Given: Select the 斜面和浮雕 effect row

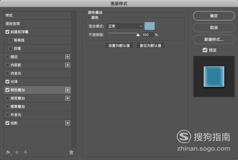Looking at the screenshot, I should [37, 32].
